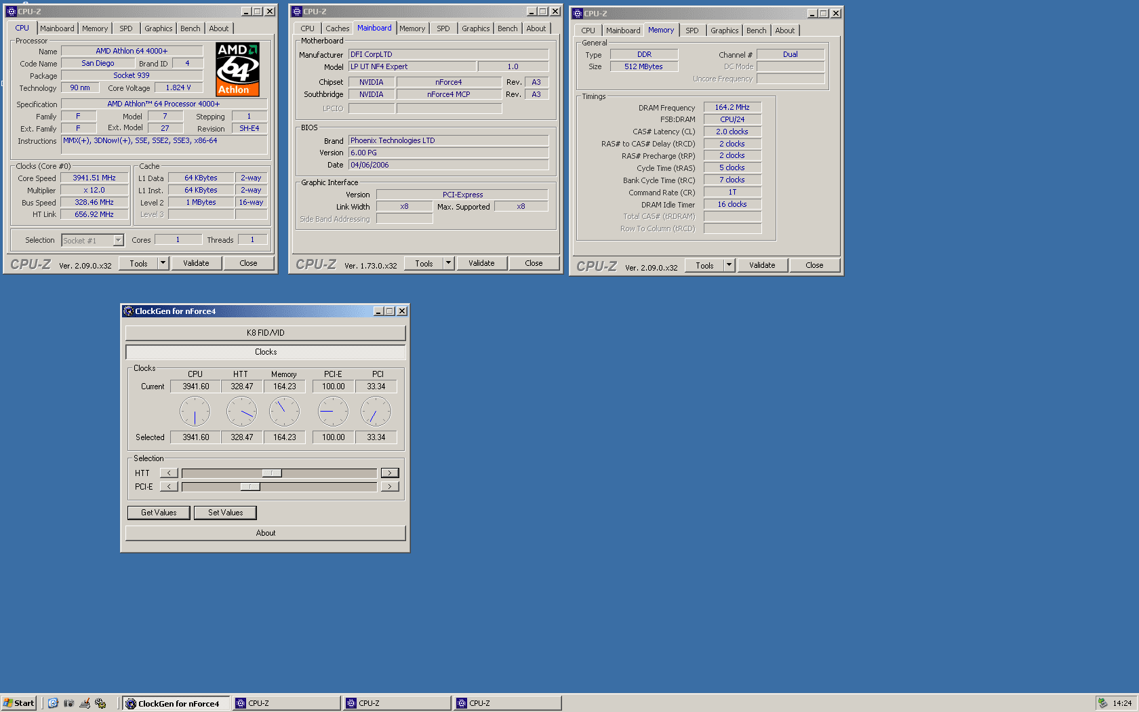Click the HTT clock dial in ClockGen
Image resolution: width=1139 pixels, height=712 pixels.
[241, 412]
